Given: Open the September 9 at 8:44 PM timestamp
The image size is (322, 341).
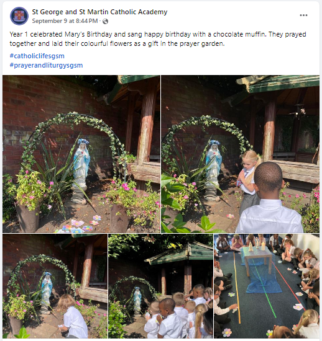Looking at the screenshot, I should click(65, 21).
